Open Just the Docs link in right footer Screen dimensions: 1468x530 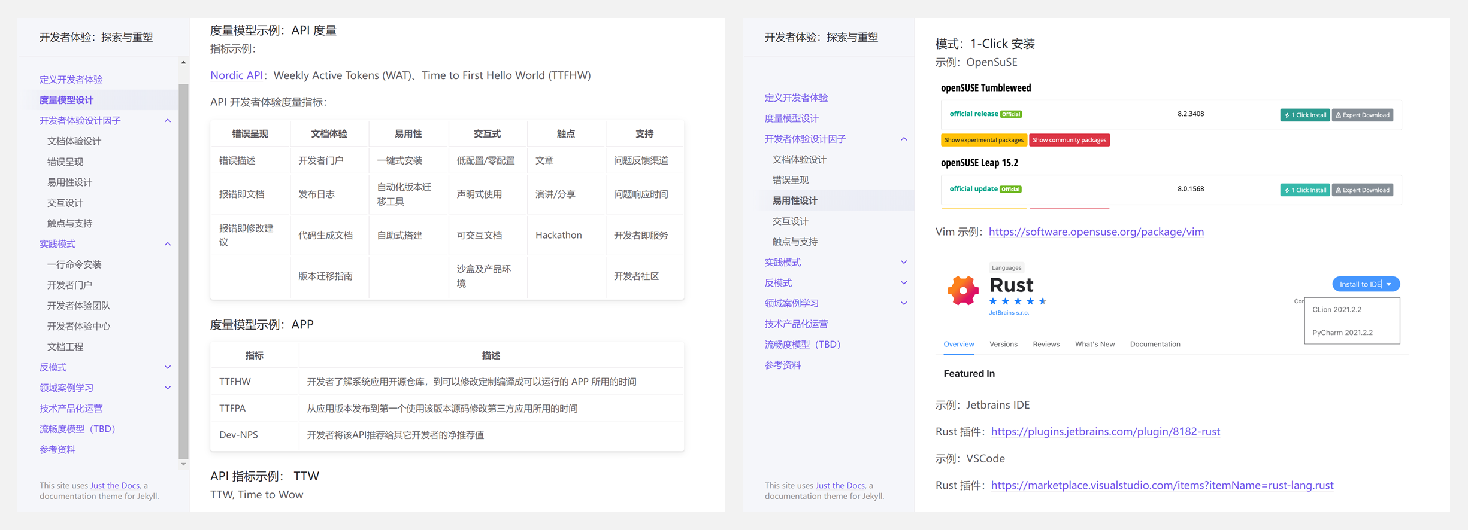(x=840, y=486)
